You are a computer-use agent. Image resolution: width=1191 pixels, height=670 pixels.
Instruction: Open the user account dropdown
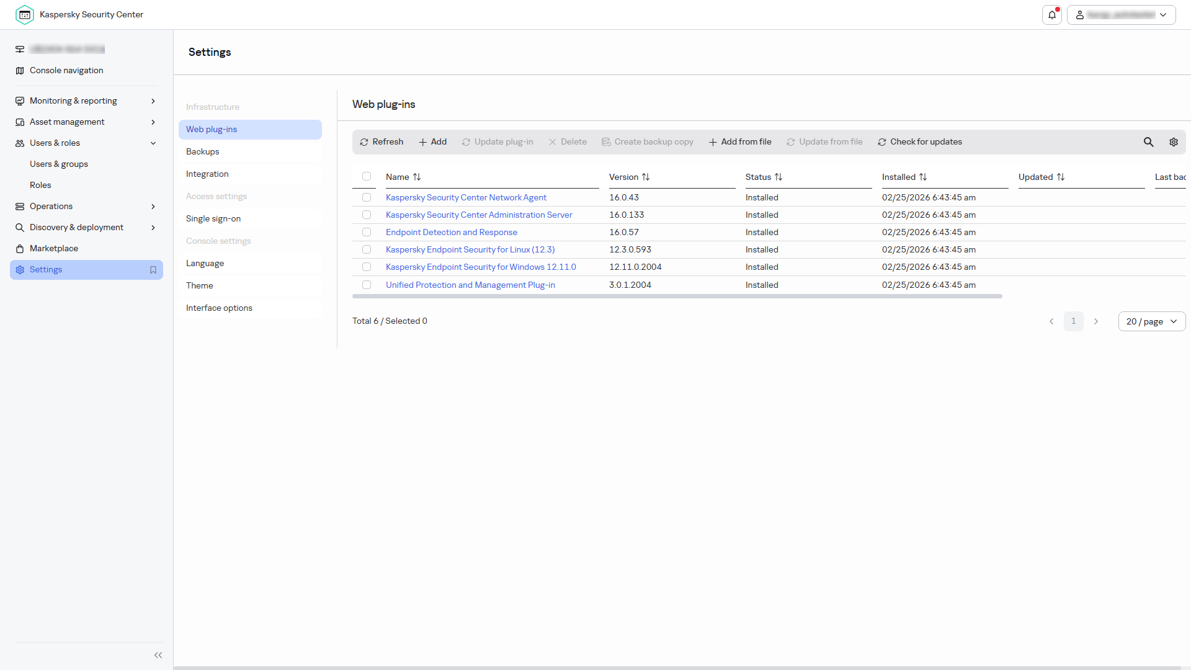tap(1122, 15)
